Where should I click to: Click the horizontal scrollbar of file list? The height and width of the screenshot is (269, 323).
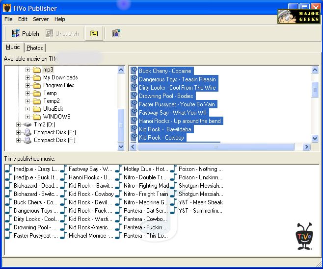coord(215,147)
